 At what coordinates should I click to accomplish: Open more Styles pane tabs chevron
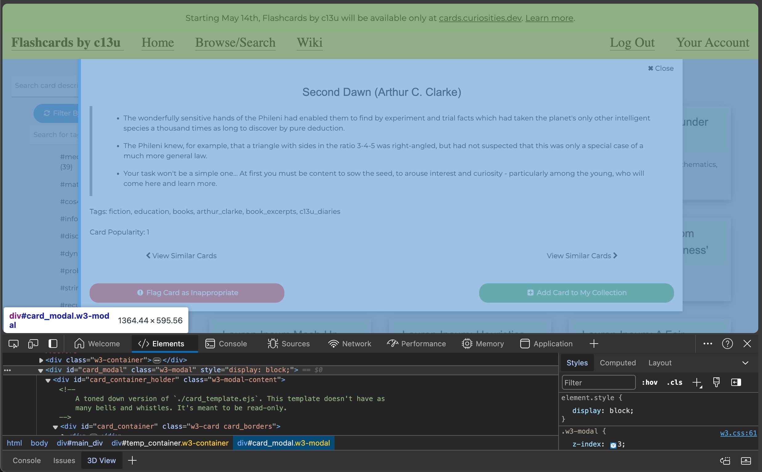[745, 363]
